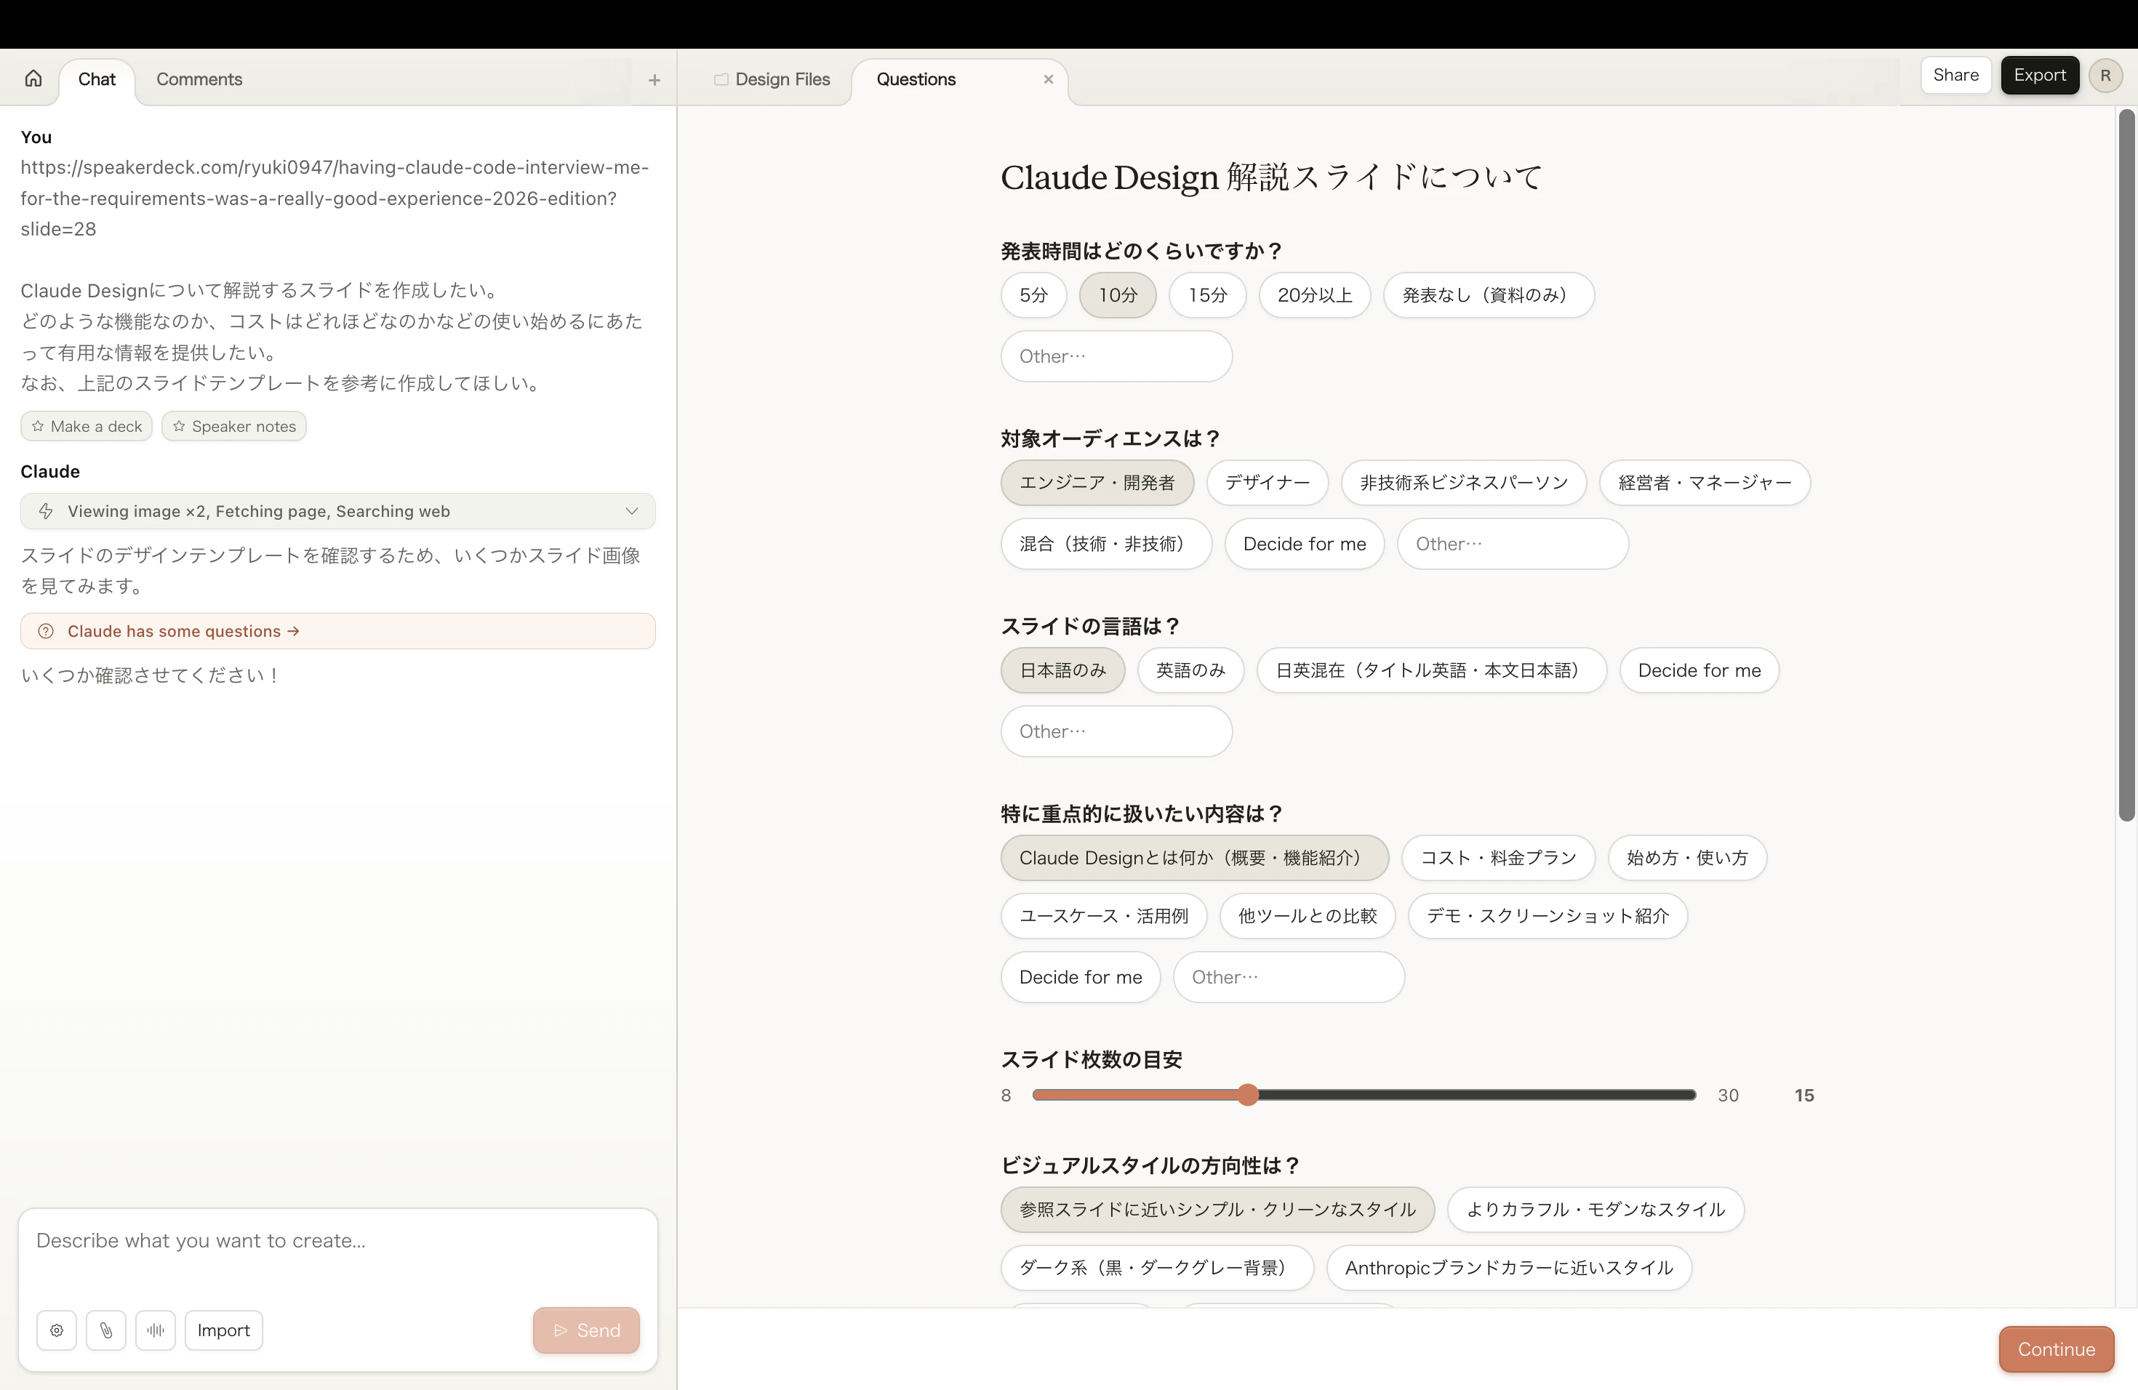Viewport: 2138px width, 1390px height.
Task: Select デザイナー audience
Action: [x=1267, y=482]
